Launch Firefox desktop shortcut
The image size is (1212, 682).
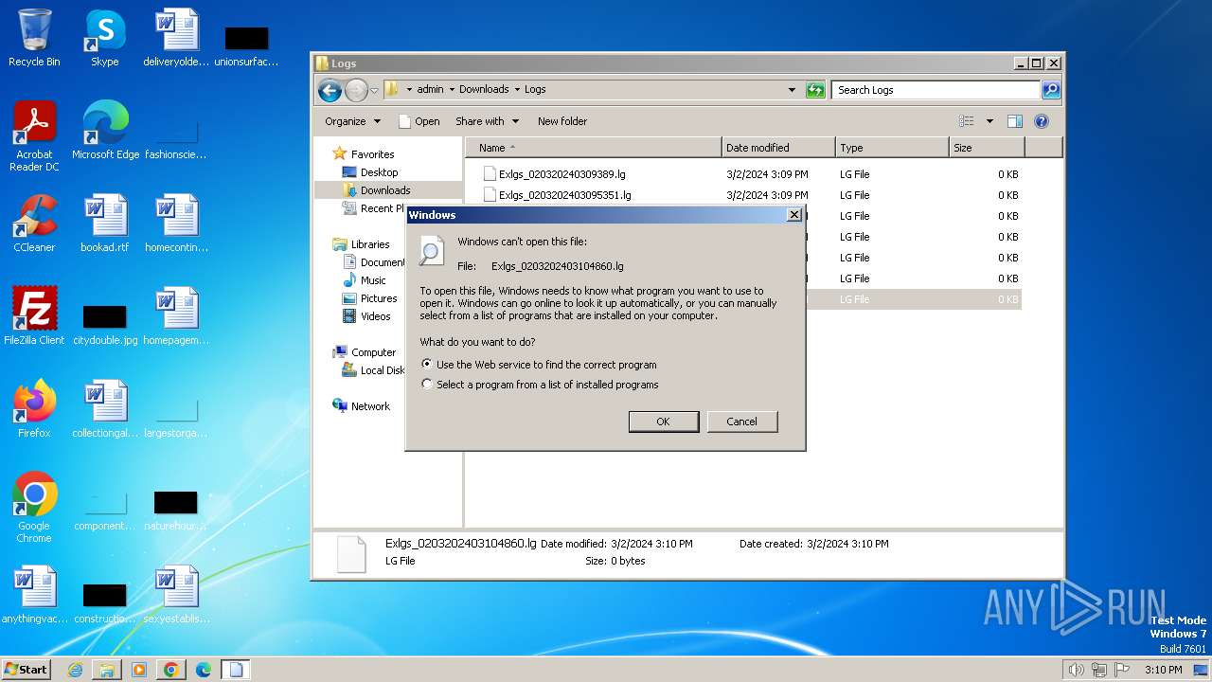[x=34, y=409]
